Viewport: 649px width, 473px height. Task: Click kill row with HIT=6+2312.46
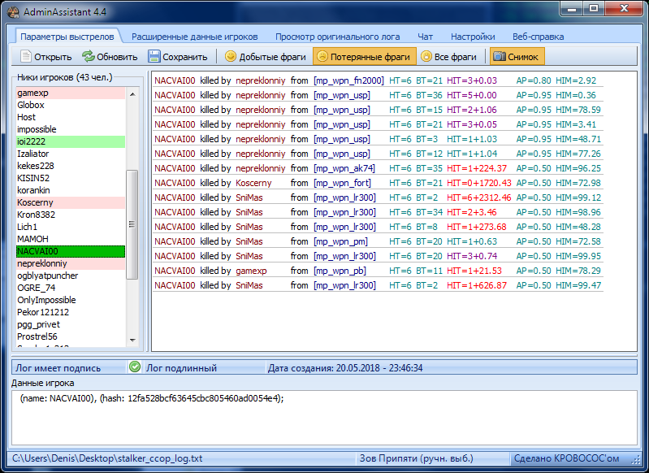378,197
